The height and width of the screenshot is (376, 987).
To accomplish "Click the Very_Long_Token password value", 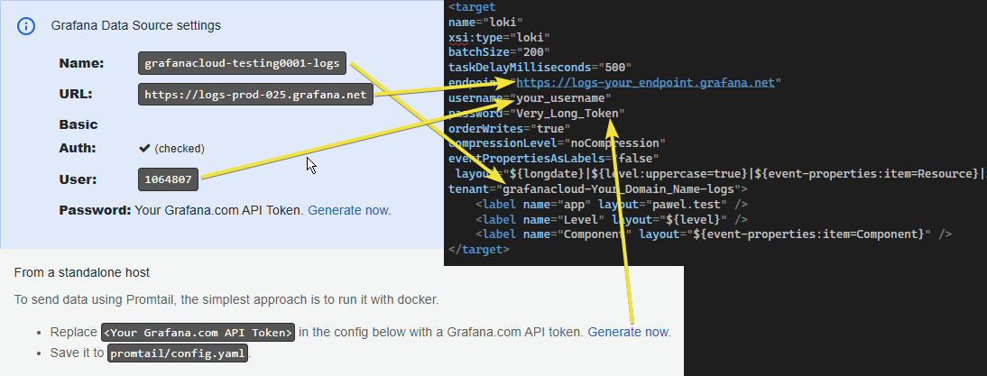I will 567,114.
